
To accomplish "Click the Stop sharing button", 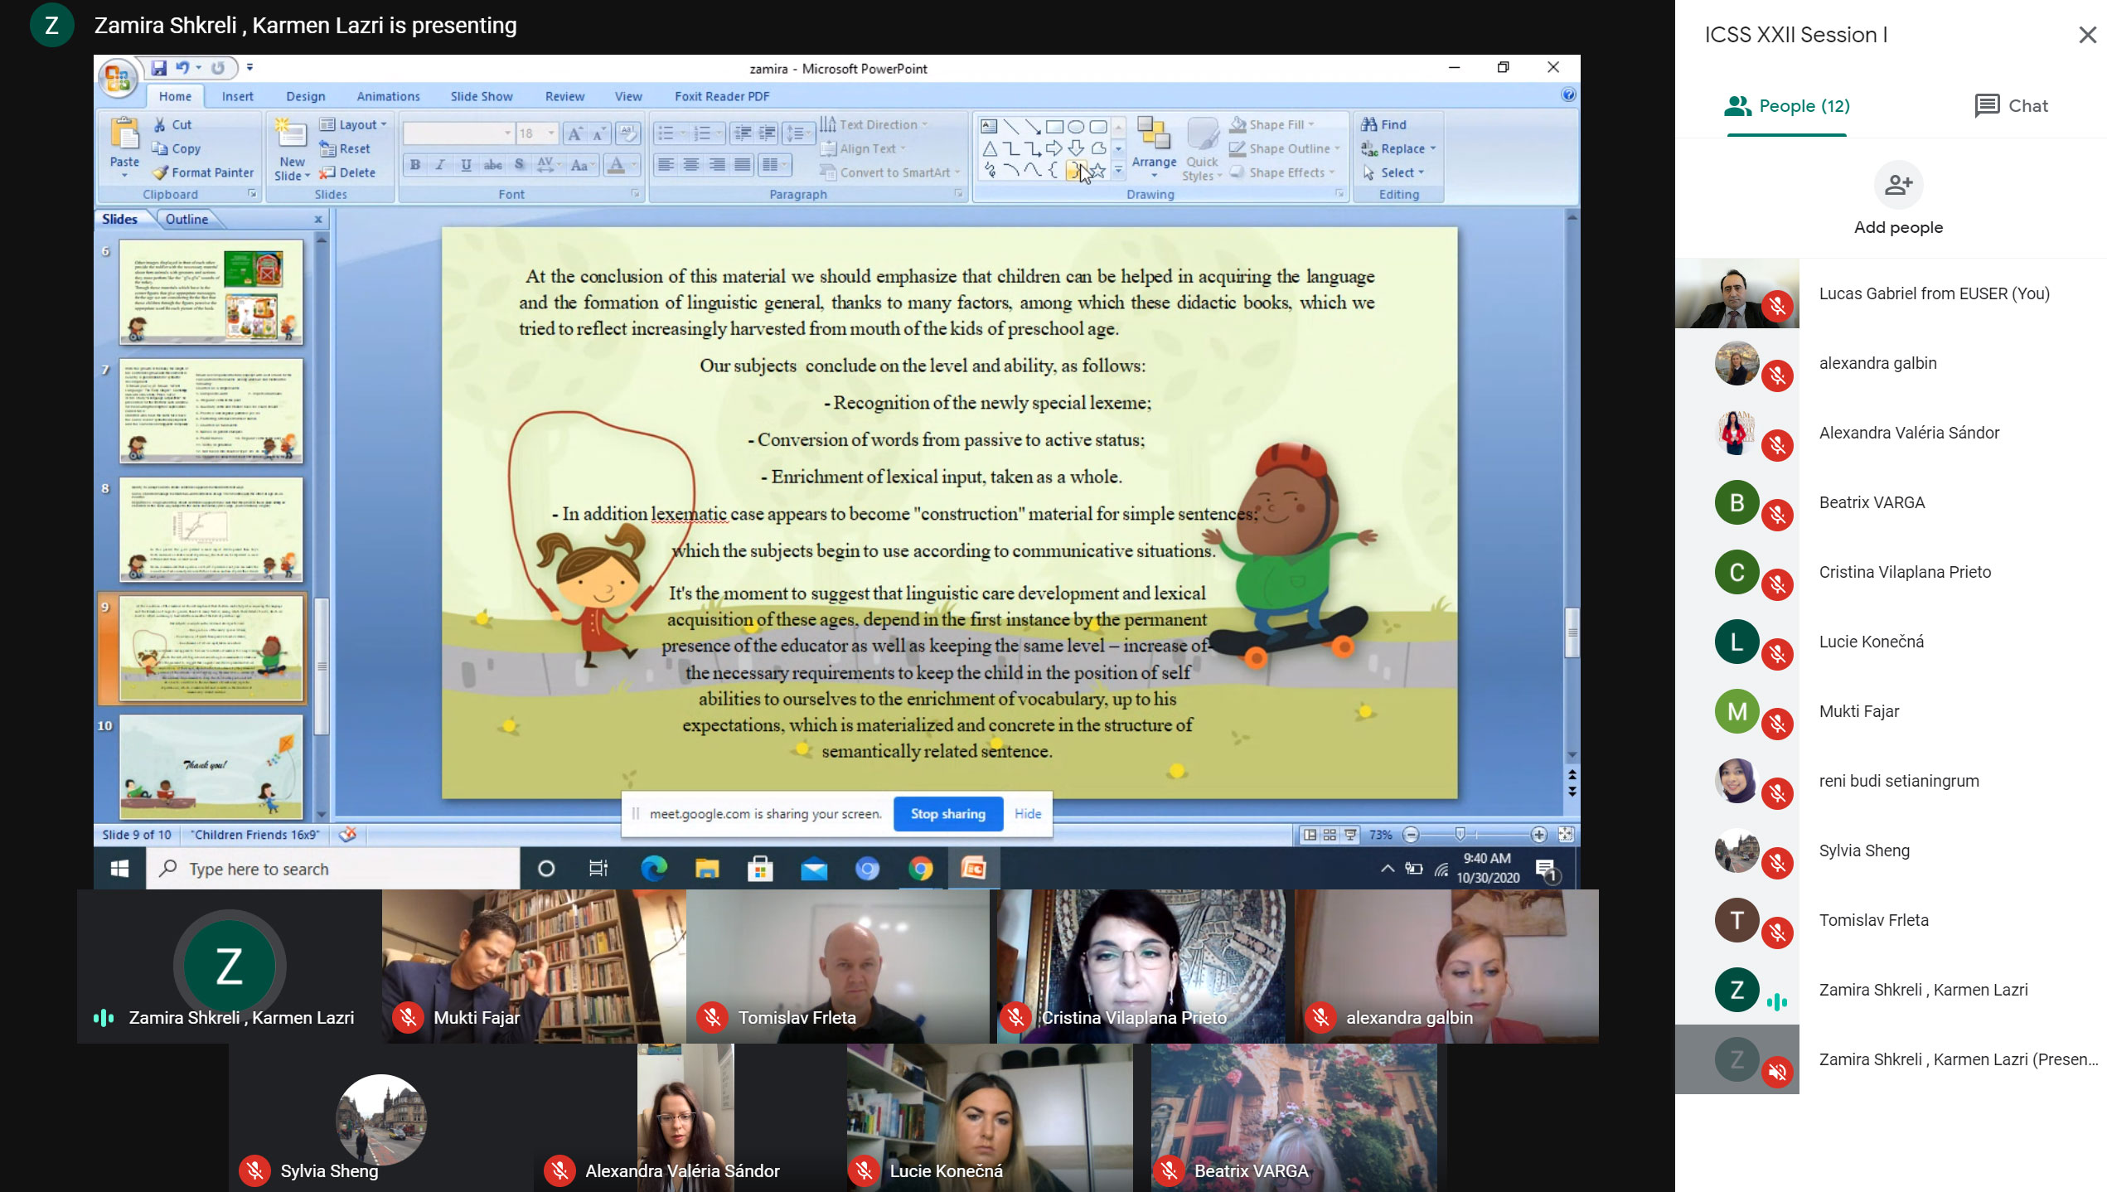I will coord(947,814).
